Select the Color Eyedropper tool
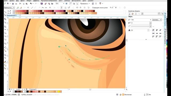171x96 pixels. coord(5,62)
